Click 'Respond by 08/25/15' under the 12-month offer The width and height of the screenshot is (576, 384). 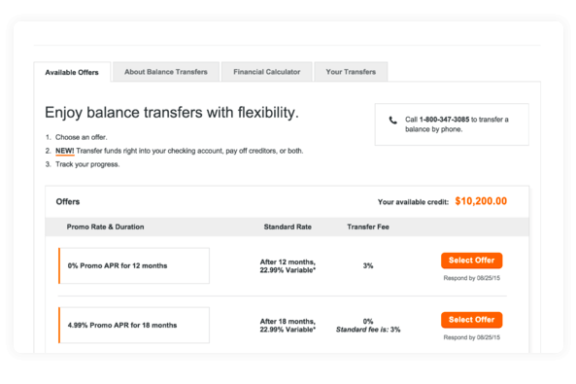(x=472, y=278)
